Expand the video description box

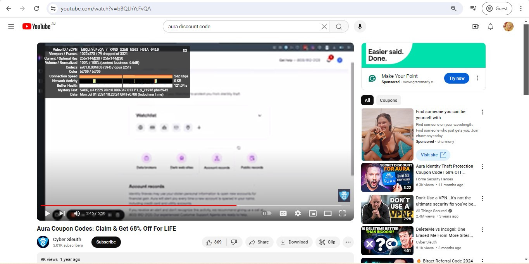tap(195, 258)
